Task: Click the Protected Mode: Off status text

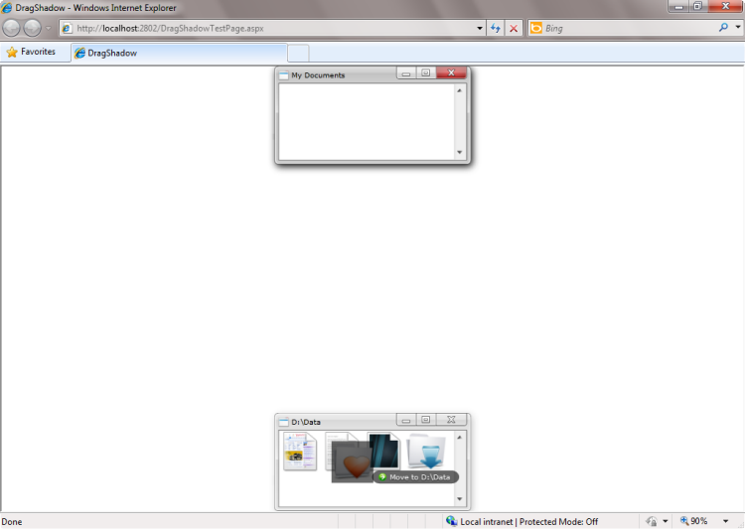Action: coord(558,521)
